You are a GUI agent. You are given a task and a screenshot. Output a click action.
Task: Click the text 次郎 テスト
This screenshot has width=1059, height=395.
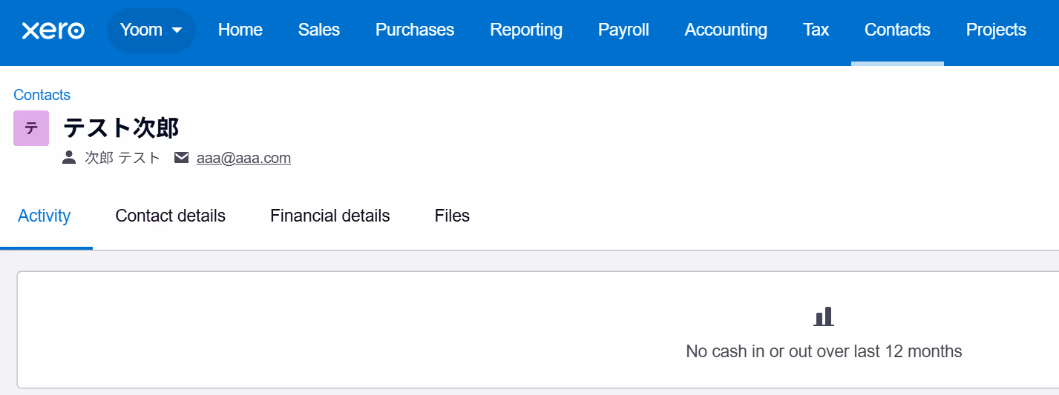[x=122, y=158]
